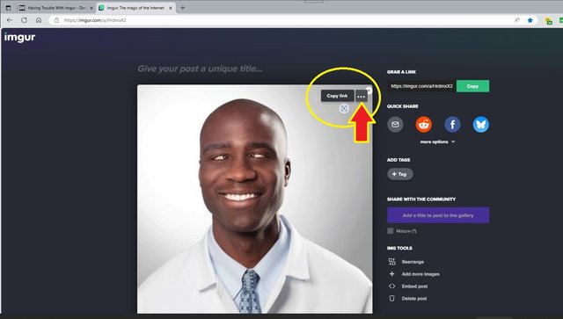Share the post to Facebook
The height and width of the screenshot is (319, 563).
(452, 125)
